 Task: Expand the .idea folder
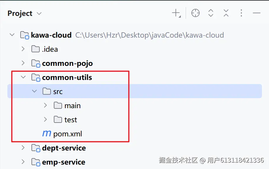(x=23, y=49)
